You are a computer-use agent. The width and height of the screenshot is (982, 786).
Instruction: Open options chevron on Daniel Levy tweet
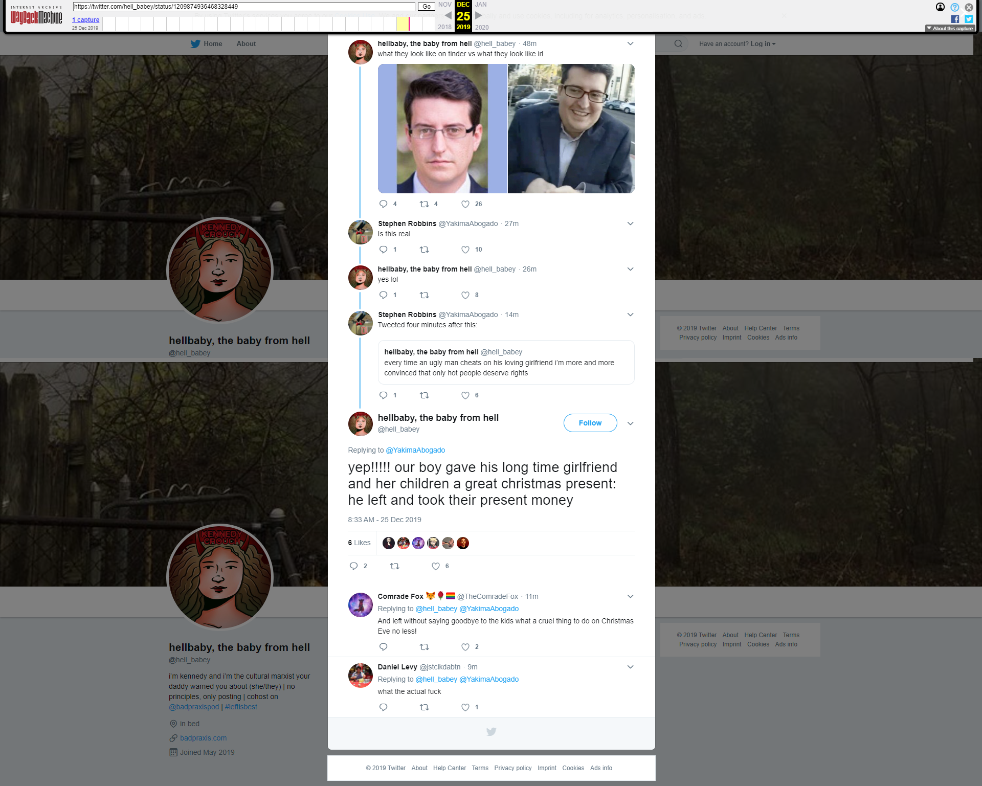630,667
